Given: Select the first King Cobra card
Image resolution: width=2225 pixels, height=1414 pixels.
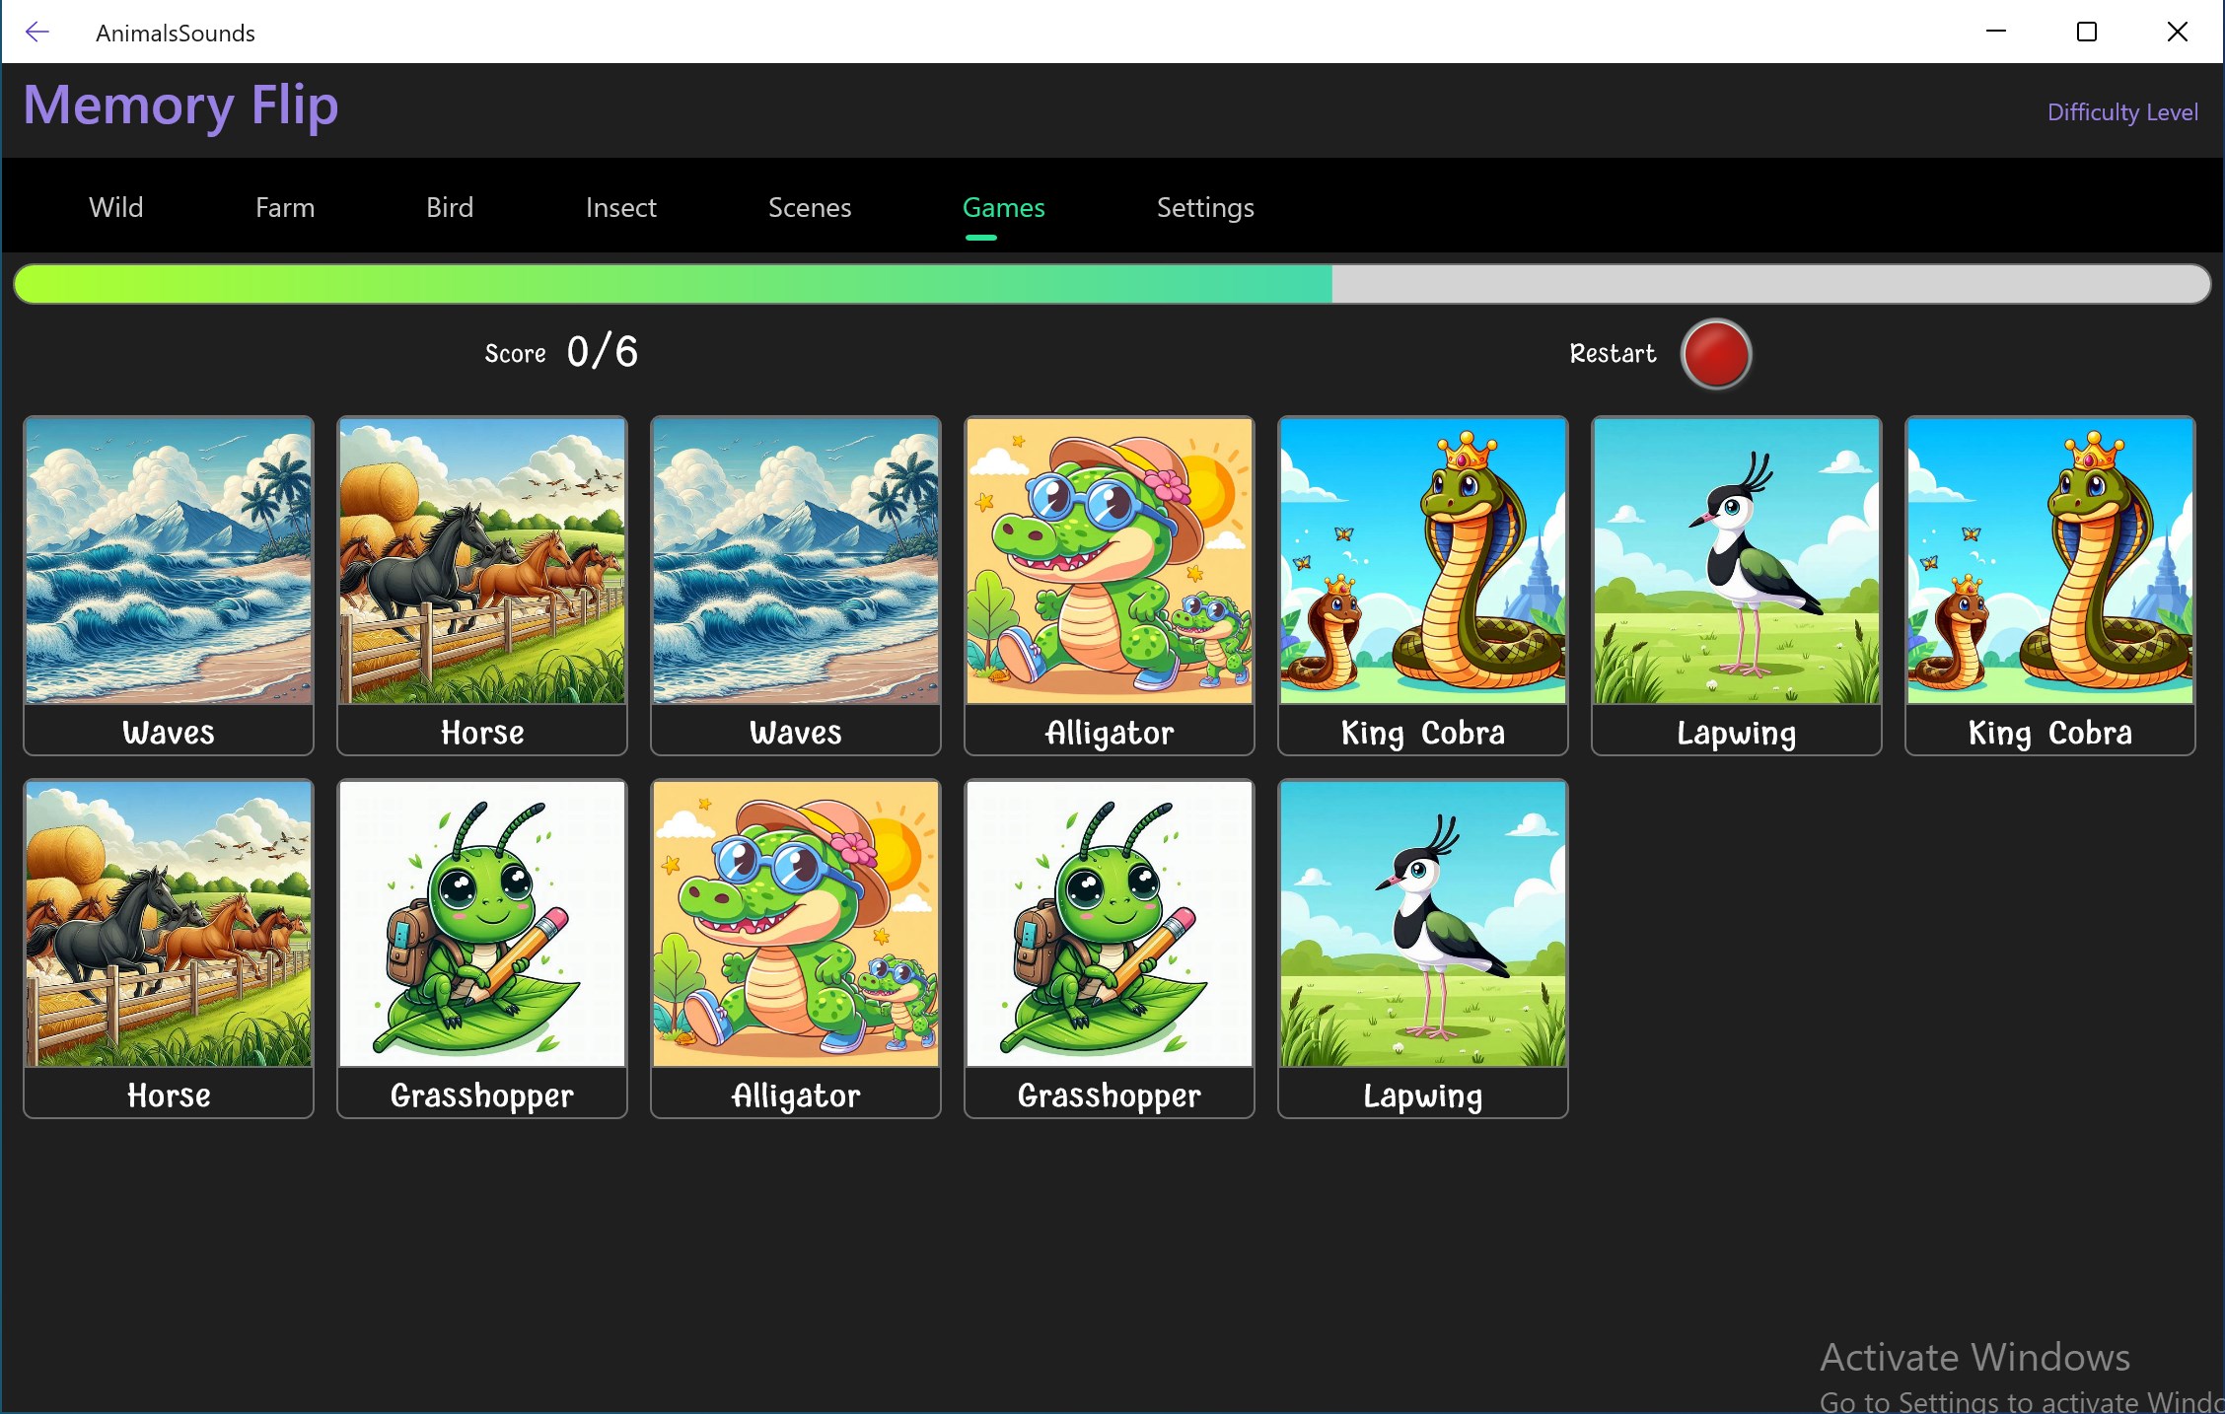Looking at the screenshot, I should point(1423,584).
